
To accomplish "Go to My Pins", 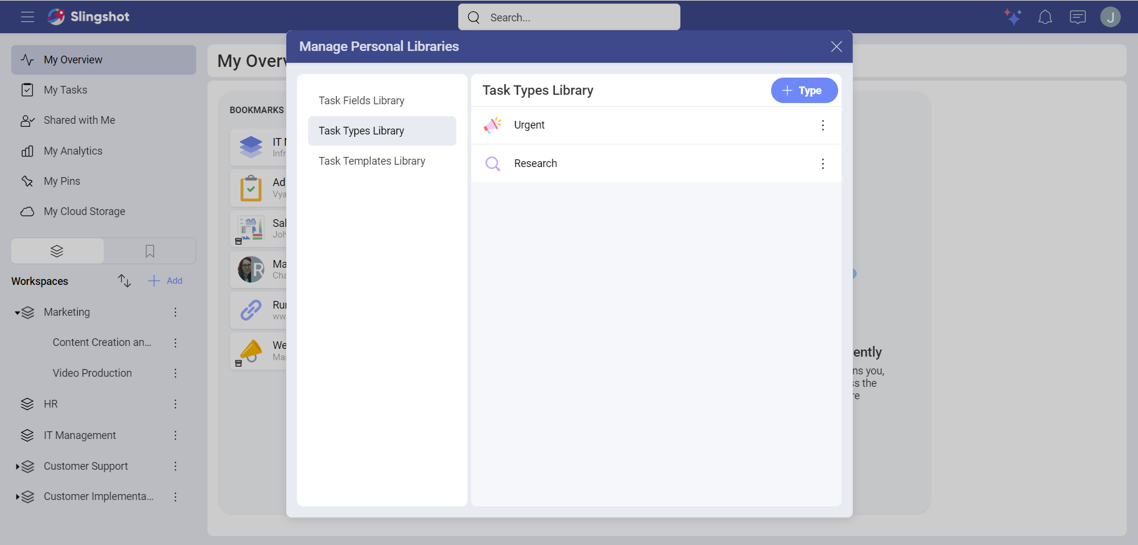I will coord(104,181).
